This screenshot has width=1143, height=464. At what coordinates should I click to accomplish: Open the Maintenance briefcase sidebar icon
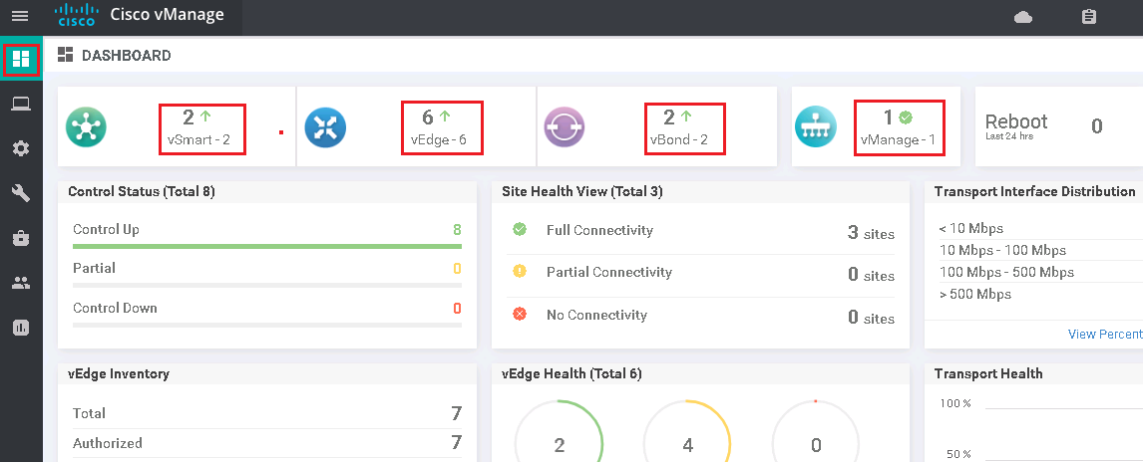click(21, 239)
